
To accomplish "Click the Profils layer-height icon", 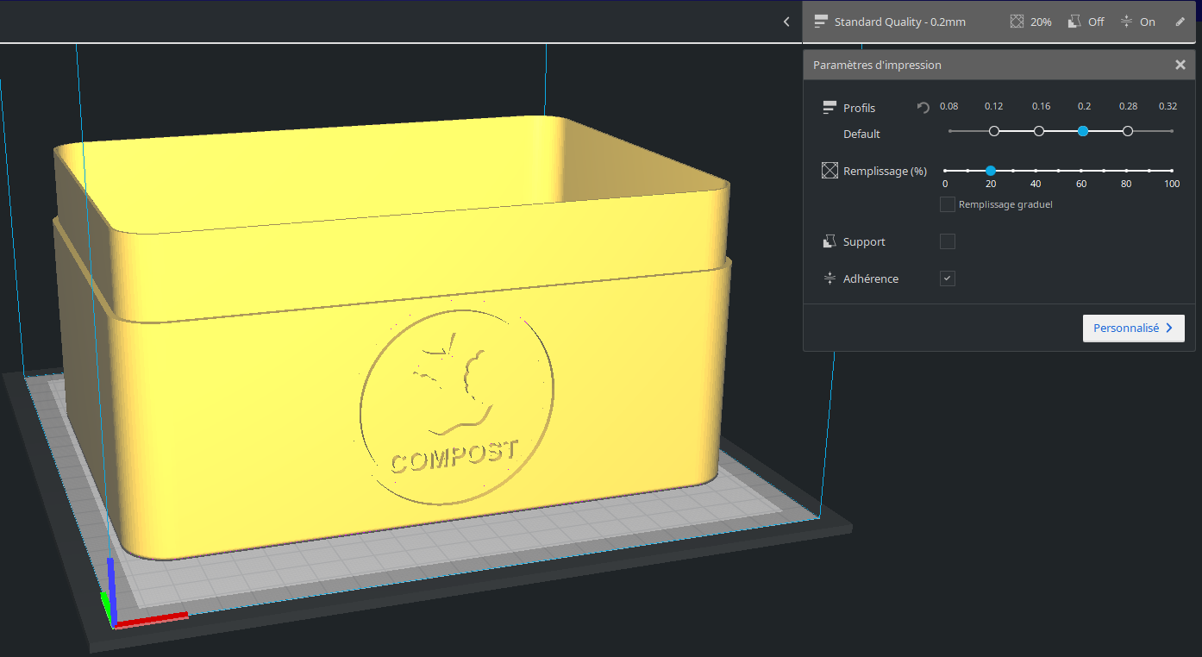I will (x=829, y=107).
